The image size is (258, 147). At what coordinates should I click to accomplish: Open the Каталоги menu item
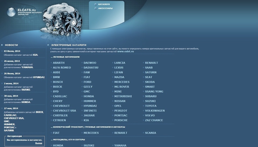tap(104, 4)
